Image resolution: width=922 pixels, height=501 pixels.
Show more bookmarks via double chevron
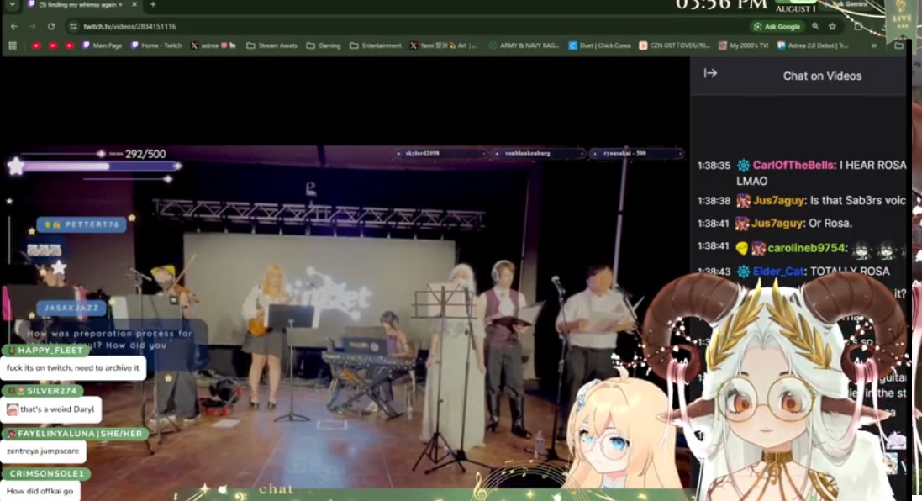click(874, 45)
